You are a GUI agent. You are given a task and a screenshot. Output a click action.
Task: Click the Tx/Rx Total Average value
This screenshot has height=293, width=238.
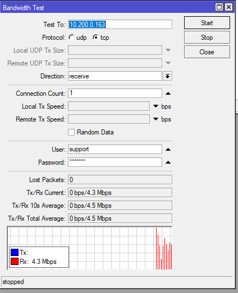coord(120,218)
